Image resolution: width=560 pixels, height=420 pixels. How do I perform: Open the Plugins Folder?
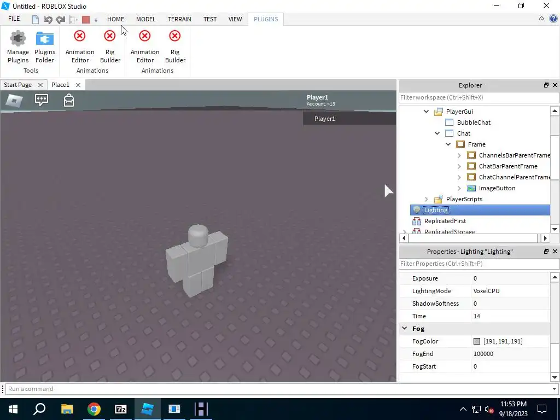[45, 47]
